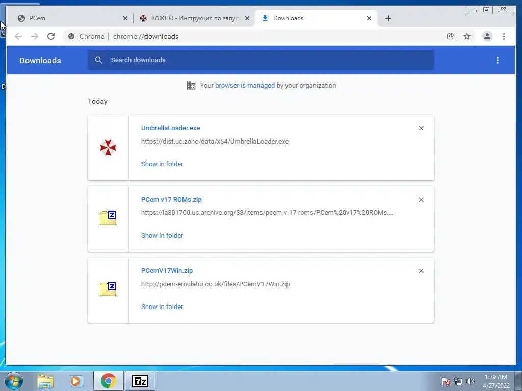Close the PCem tab
The image size is (522, 391).
[125, 18]
